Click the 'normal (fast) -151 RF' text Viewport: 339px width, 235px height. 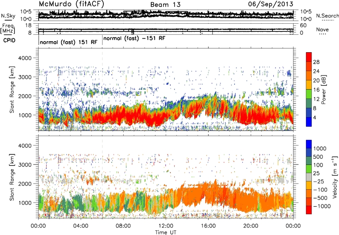click(x=134, y=38)
